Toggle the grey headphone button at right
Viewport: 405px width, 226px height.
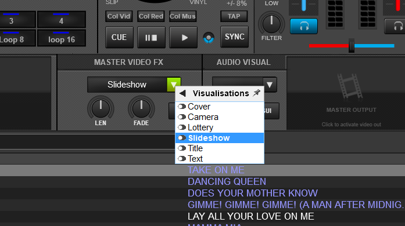(x=395, y=26)
